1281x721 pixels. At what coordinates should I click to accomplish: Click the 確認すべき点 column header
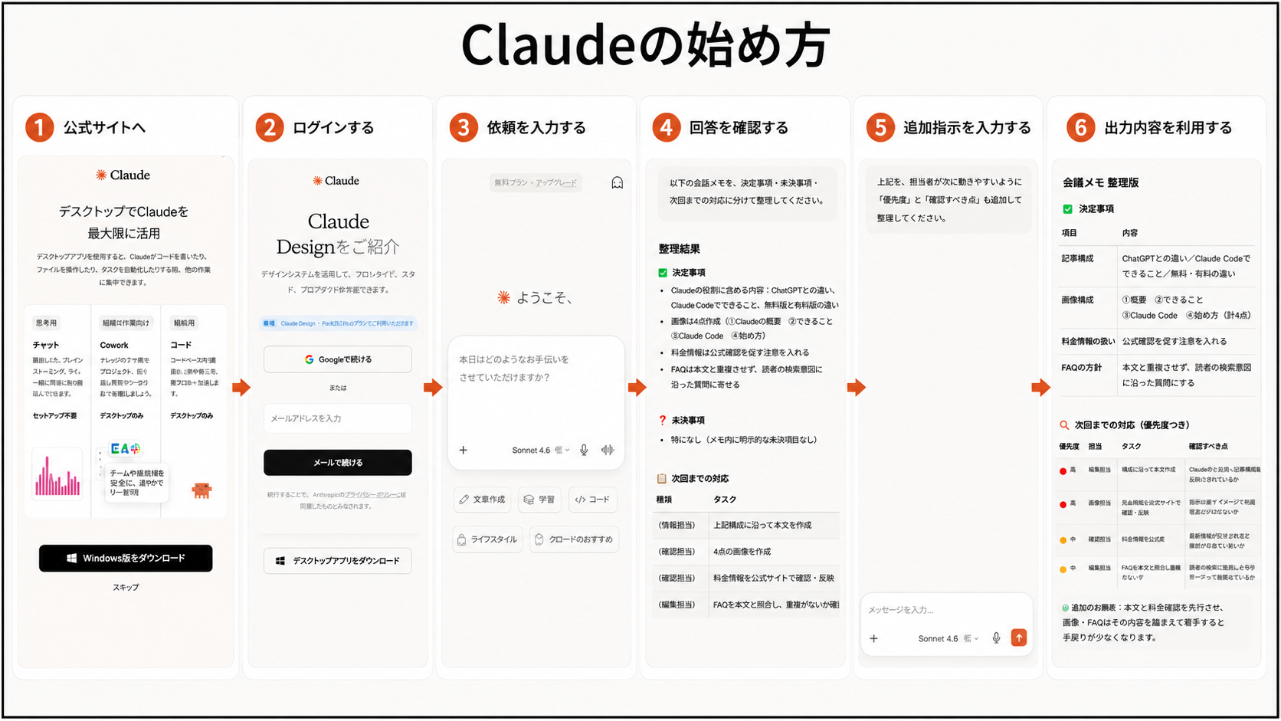pos(1208,446)
